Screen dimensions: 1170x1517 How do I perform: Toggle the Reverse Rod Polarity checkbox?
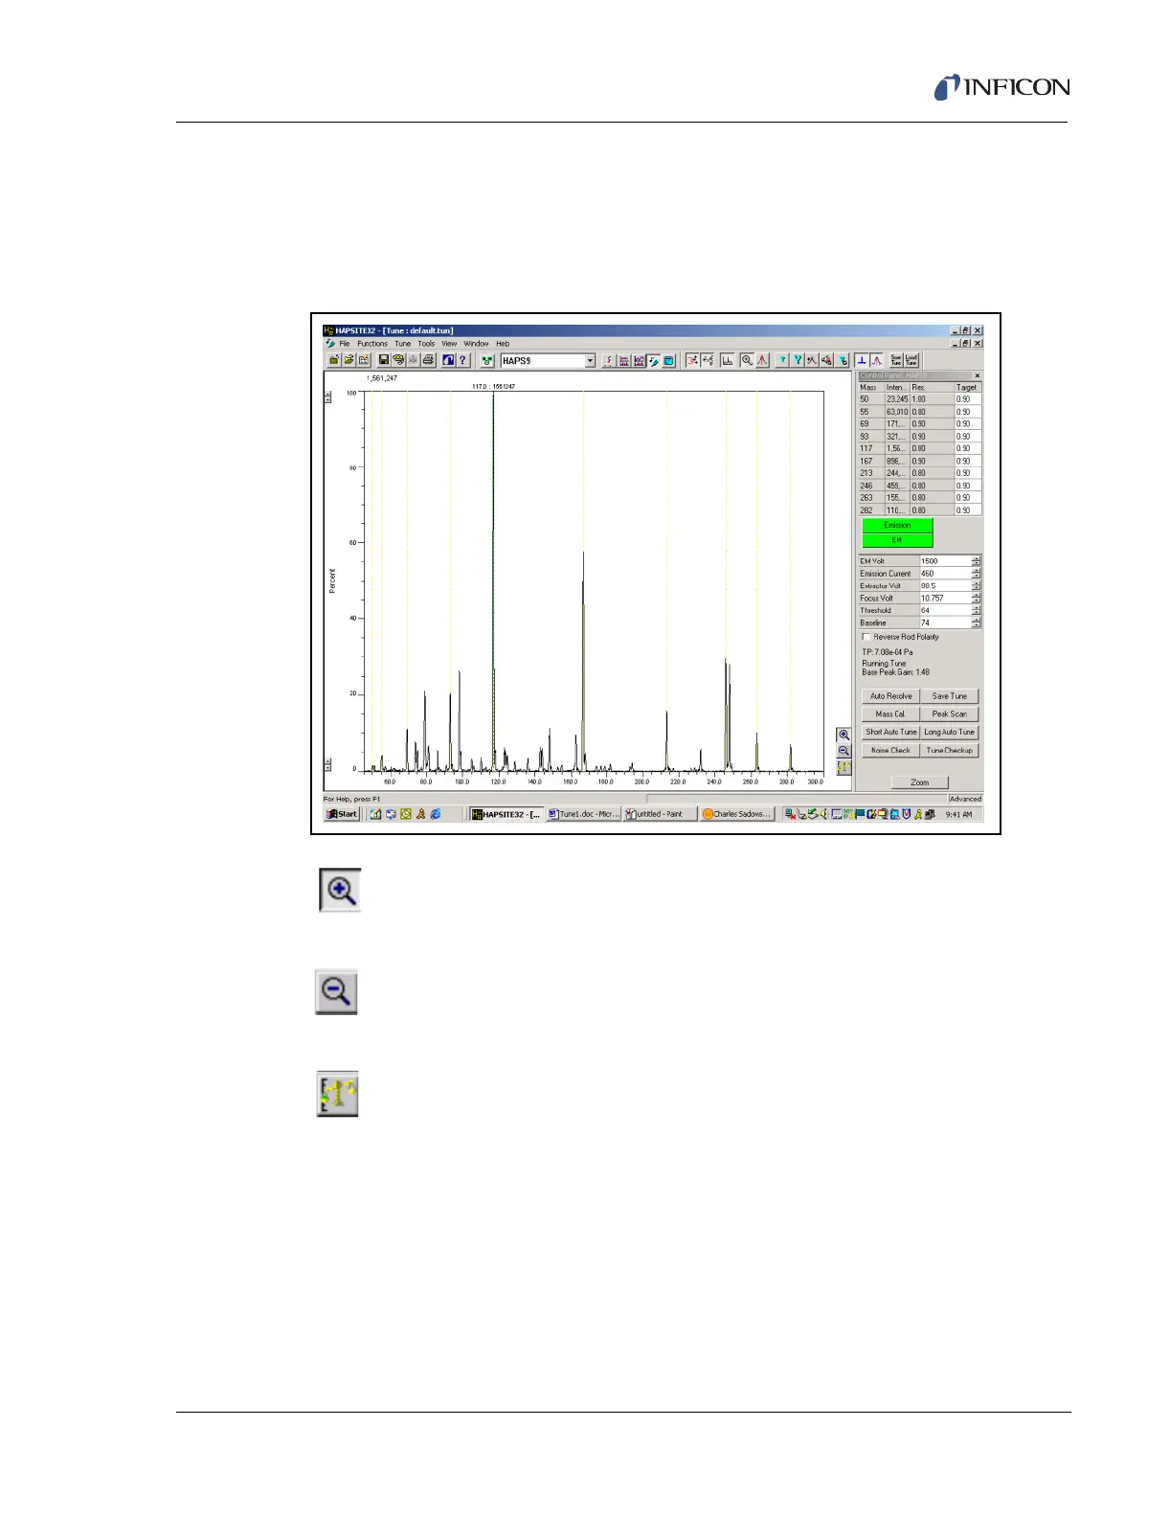click(x=866, y=637)
